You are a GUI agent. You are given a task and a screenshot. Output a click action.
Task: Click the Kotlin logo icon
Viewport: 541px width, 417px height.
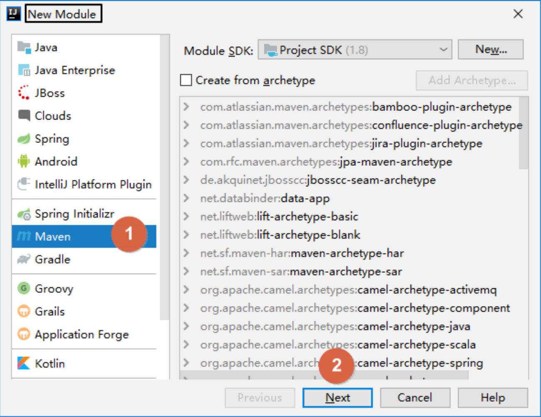[24, 363]
